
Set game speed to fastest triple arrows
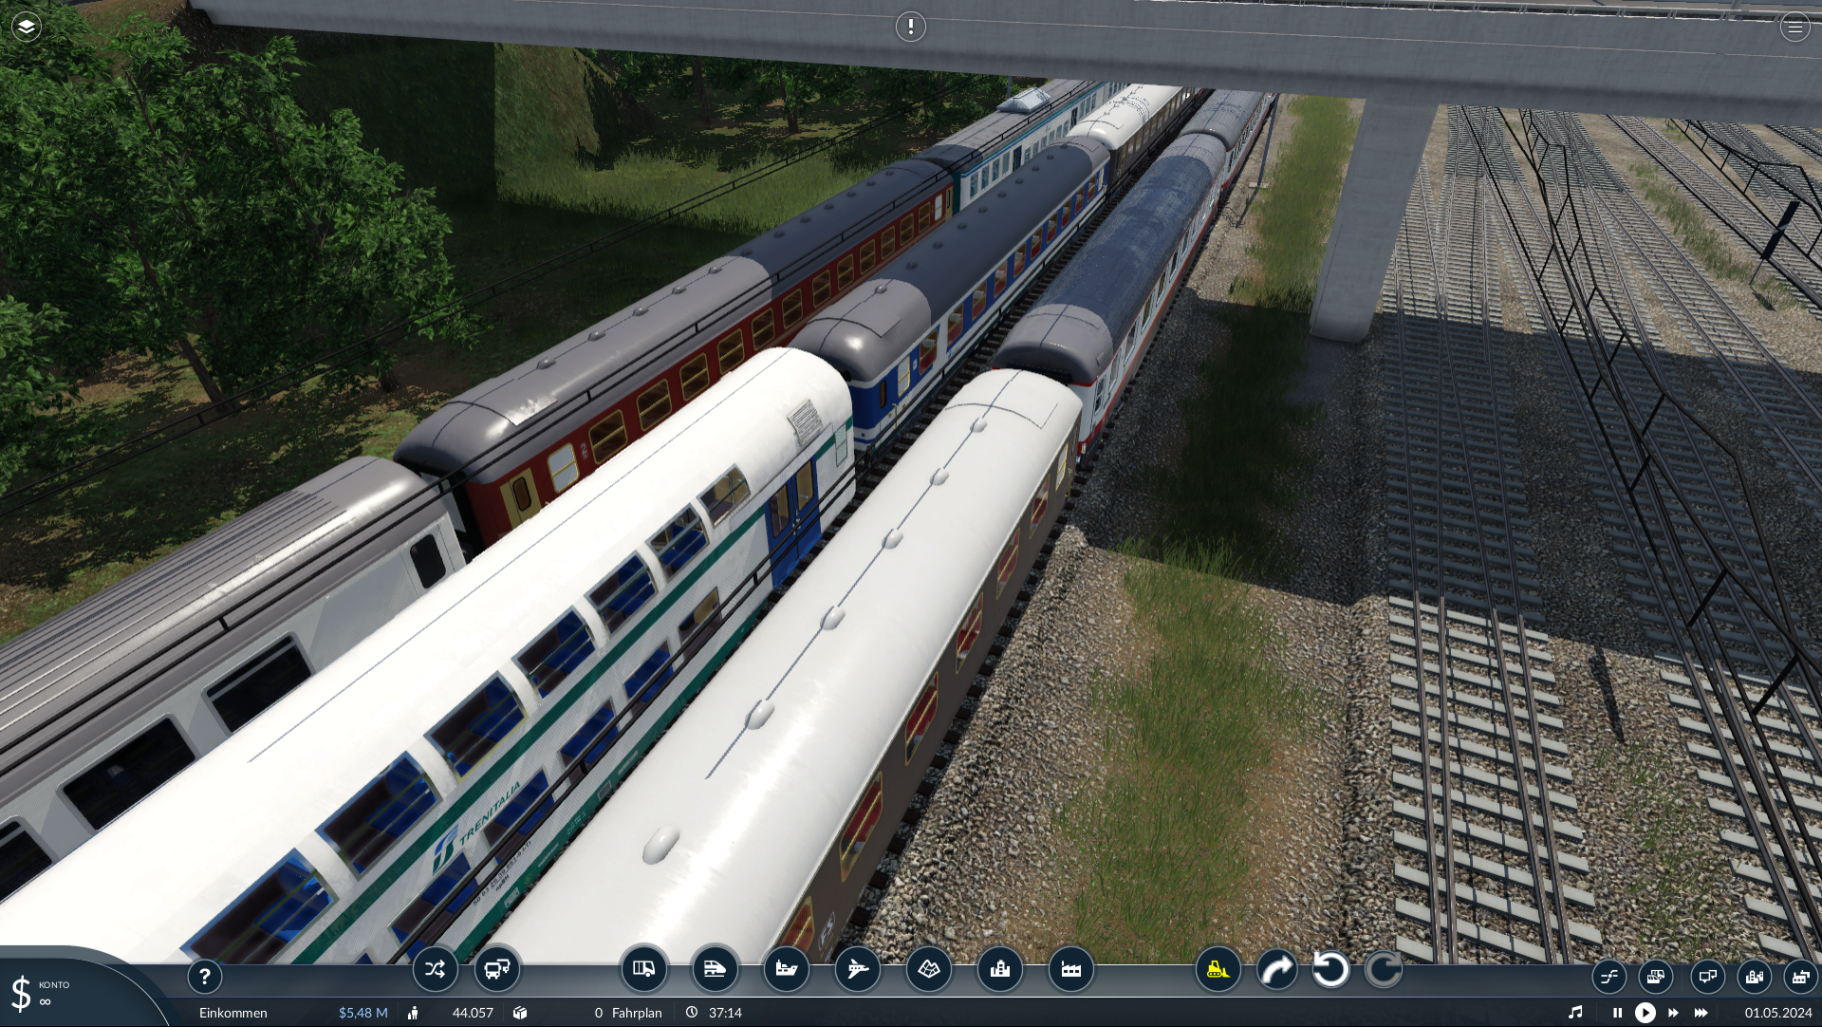(x=1701, y=1013)
